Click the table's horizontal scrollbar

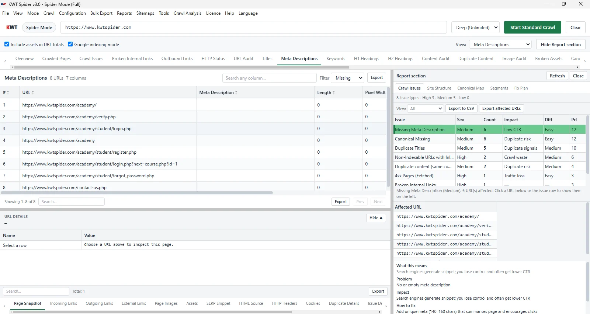click(x=137, y=193)
